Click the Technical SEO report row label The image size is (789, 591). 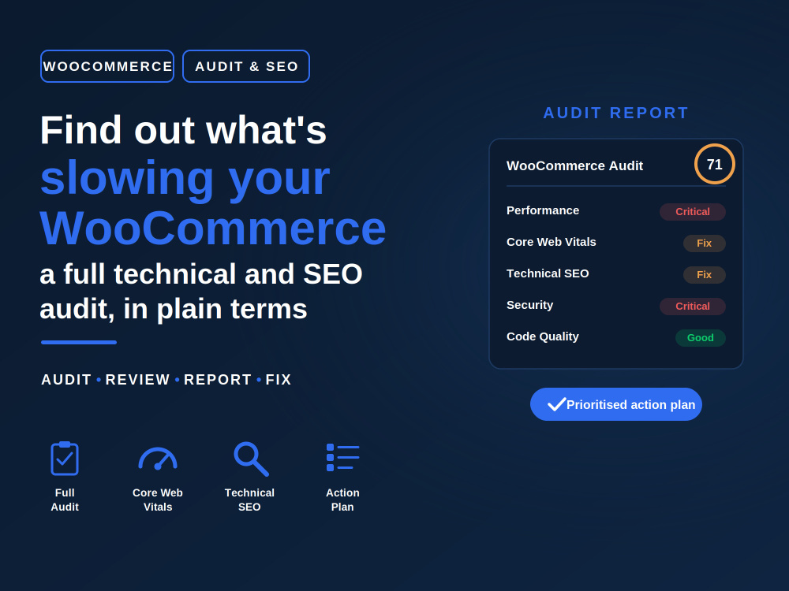pyautogui.click(x=548, y=273)
